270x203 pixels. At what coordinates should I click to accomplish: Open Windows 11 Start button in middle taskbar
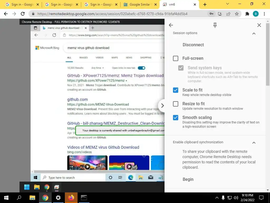pyautogui.click(x=27, y=187)
